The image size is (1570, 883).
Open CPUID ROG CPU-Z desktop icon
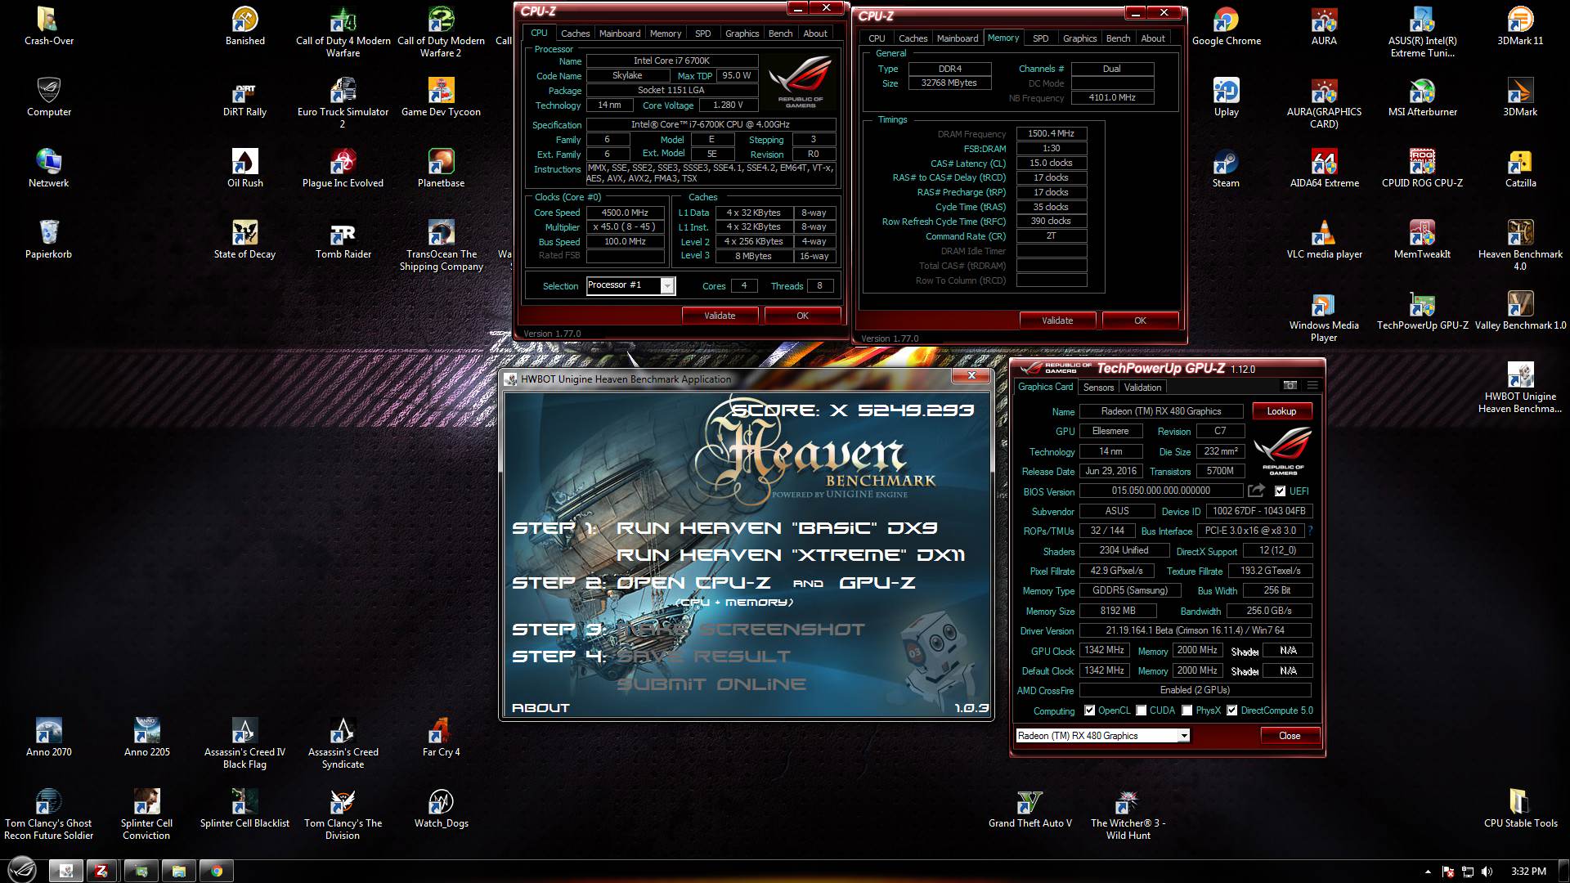[x=1423, y=169]
